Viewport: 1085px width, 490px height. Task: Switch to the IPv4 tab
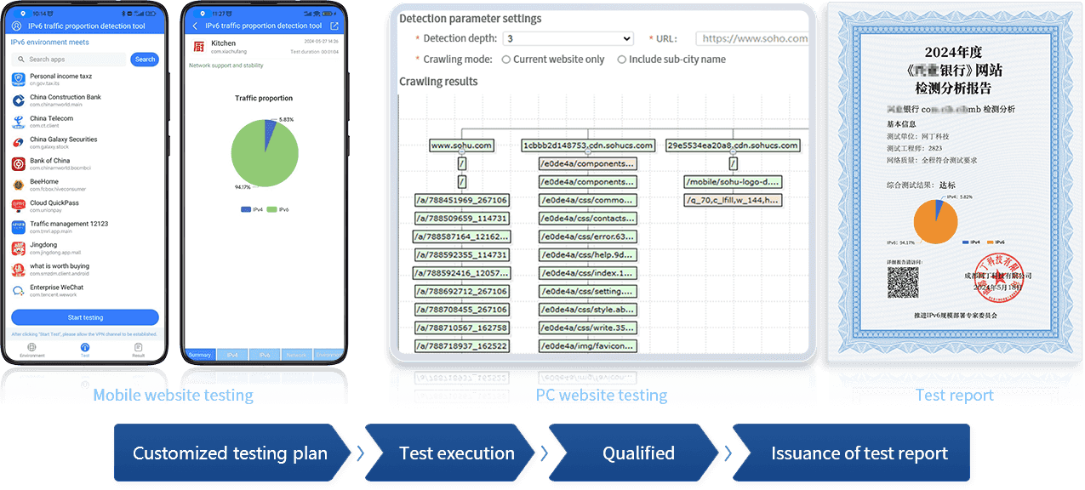click(231, 355)
